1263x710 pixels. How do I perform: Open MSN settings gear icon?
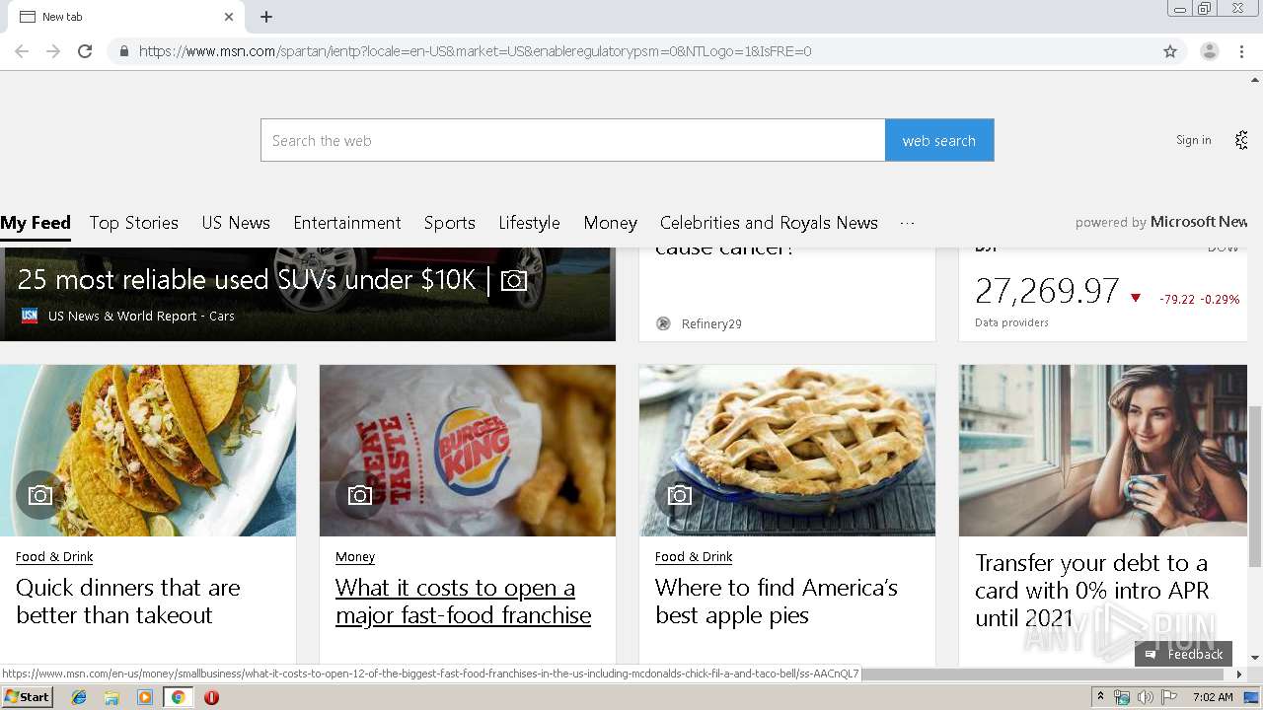coord(1241,140)
